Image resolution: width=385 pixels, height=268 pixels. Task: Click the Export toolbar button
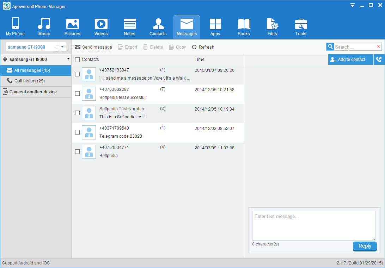click(x=128, y=47)
